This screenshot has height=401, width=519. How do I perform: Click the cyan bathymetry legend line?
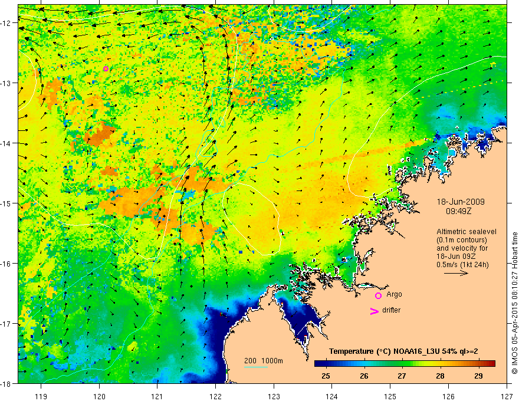256,367
